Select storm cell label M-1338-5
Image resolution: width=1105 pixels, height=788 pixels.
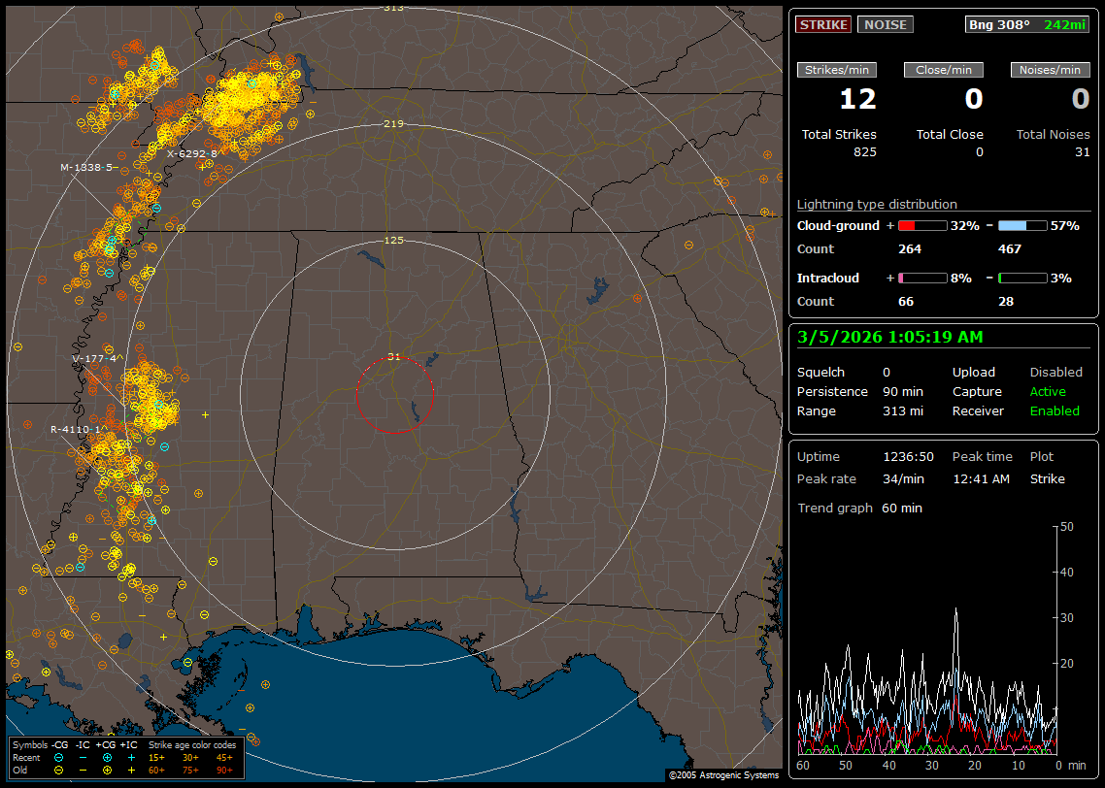(x=86, y=167)
